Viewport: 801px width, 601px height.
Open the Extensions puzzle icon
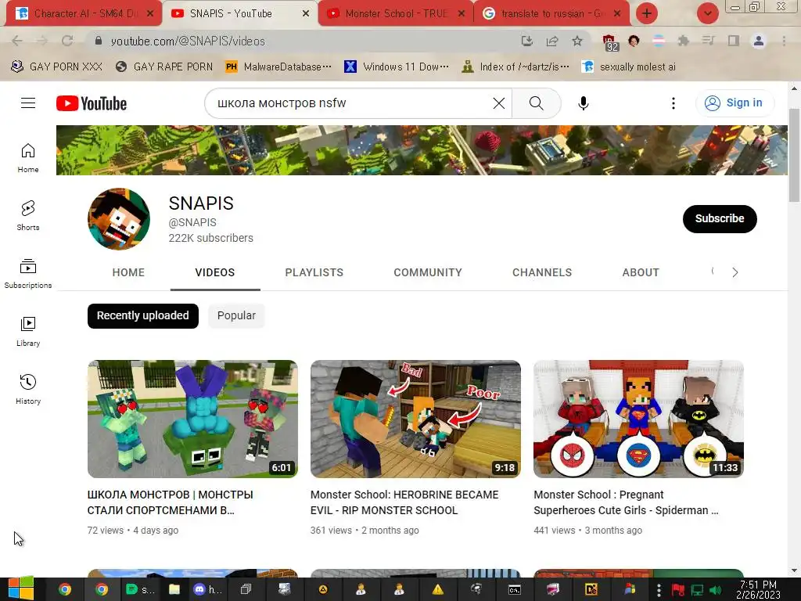[684, 41]
